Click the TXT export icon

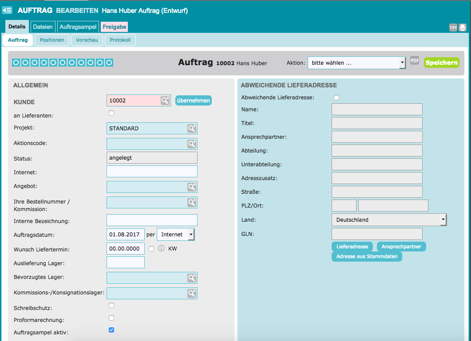[x=453, y=27]
